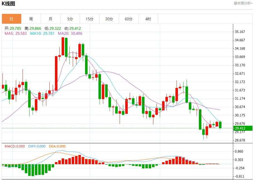Click the green 29.412 current price tag
253x180 pixels.
[x=240, y=128]
